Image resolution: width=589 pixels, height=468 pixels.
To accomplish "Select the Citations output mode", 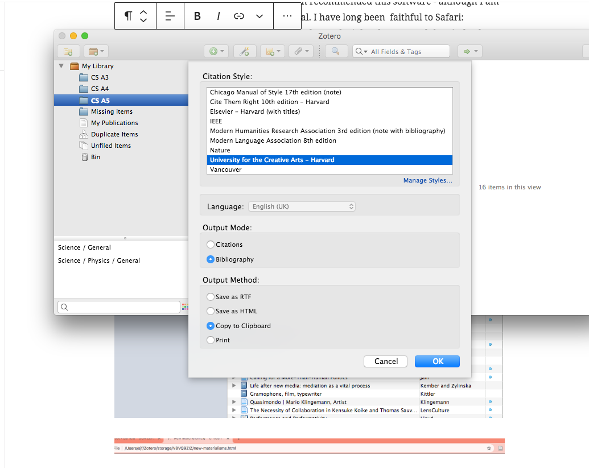I will 211,245.
